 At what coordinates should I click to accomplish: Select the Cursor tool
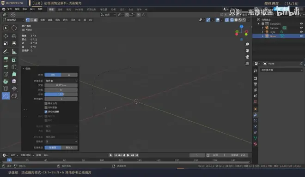tap(14, 28)
